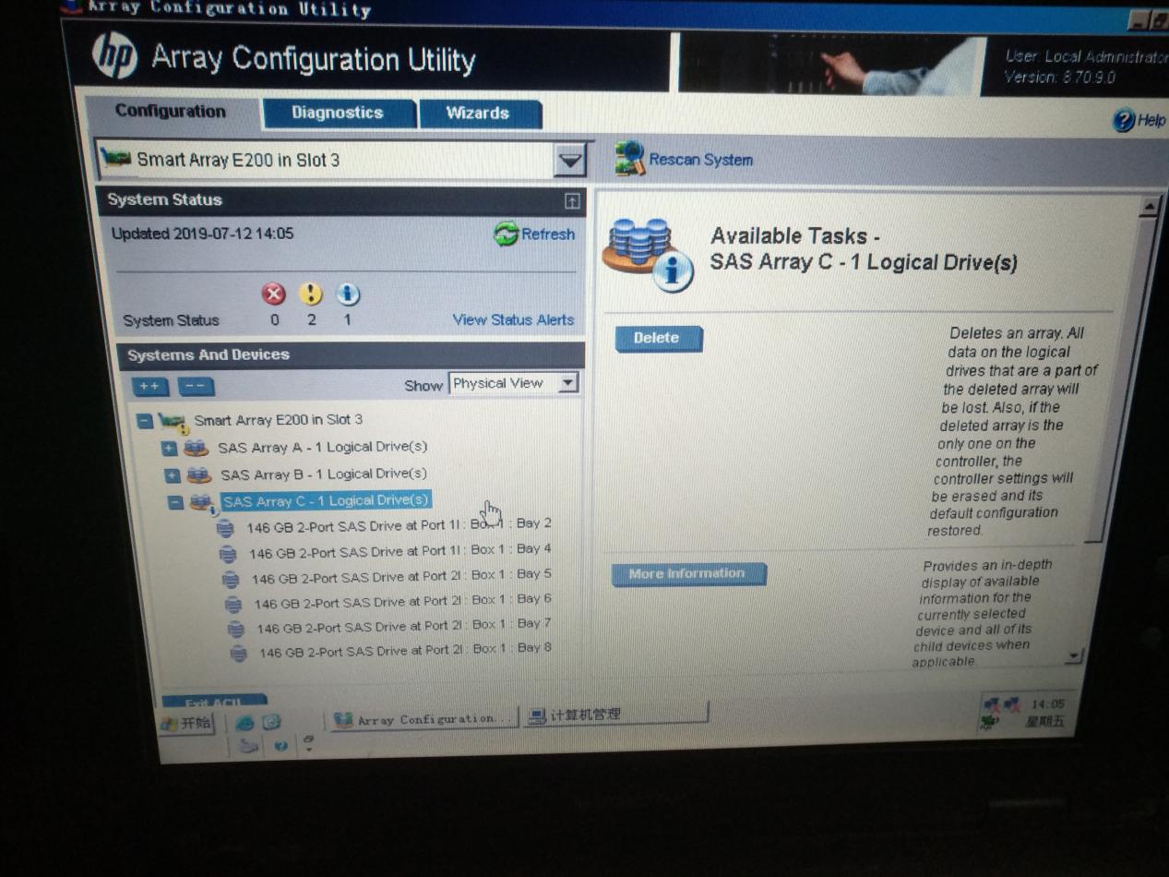The width and height of the screenshot is (1169, 877).
Task: Click the drive icon for Bay 2
Action: tap(224, 529)
